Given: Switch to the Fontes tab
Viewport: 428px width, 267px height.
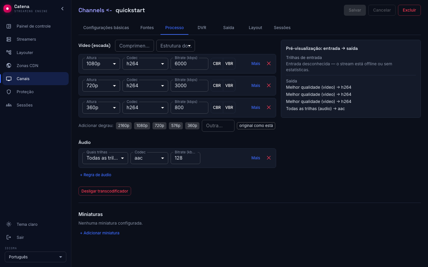Looking at the screenshot, I should 147,28.
